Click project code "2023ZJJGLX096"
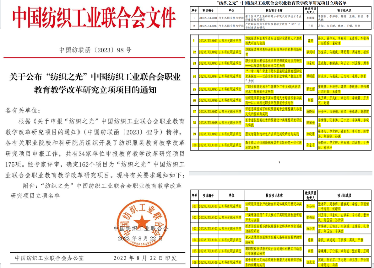This screenshot has height=268, width=374. click(208, 100)
